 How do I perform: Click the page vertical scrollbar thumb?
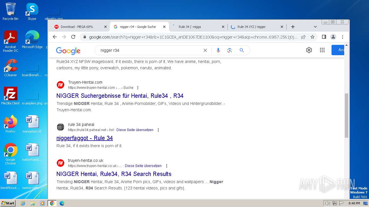pos(347,116)
